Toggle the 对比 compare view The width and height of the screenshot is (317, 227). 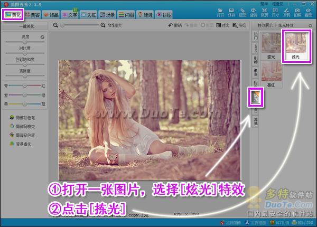pos(222,25)
